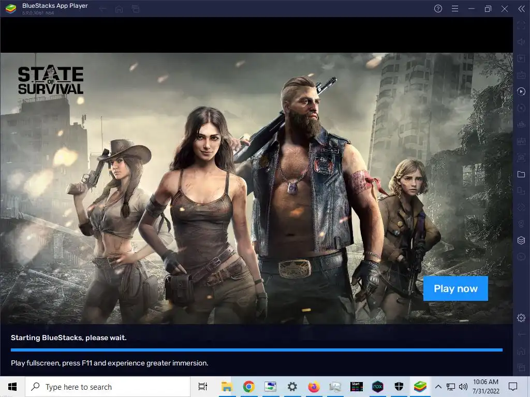Click the system tray volume icon
This screenshot has width=530, height=397.
pos(463,387)
